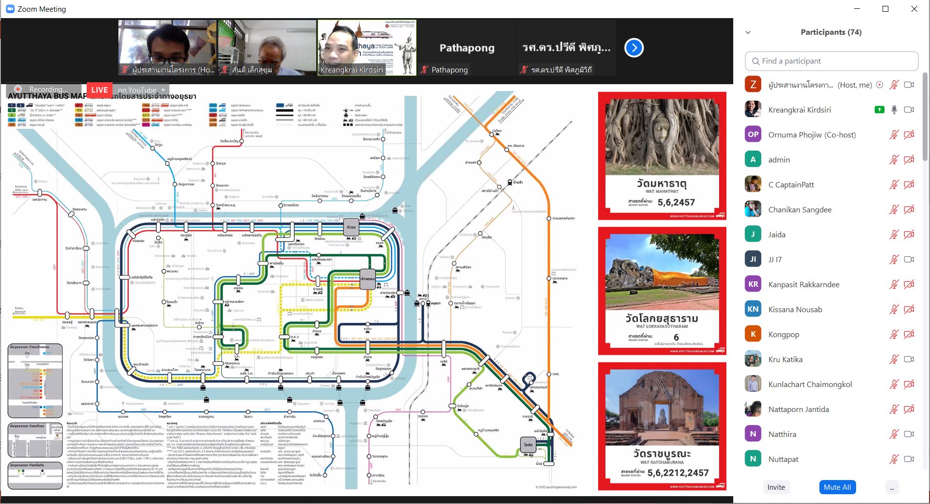Click Kanpasit Rakkarndee's muted microphone icon
Image resolution: width=930 pixels, height=504 pixels.
(894, 284)
